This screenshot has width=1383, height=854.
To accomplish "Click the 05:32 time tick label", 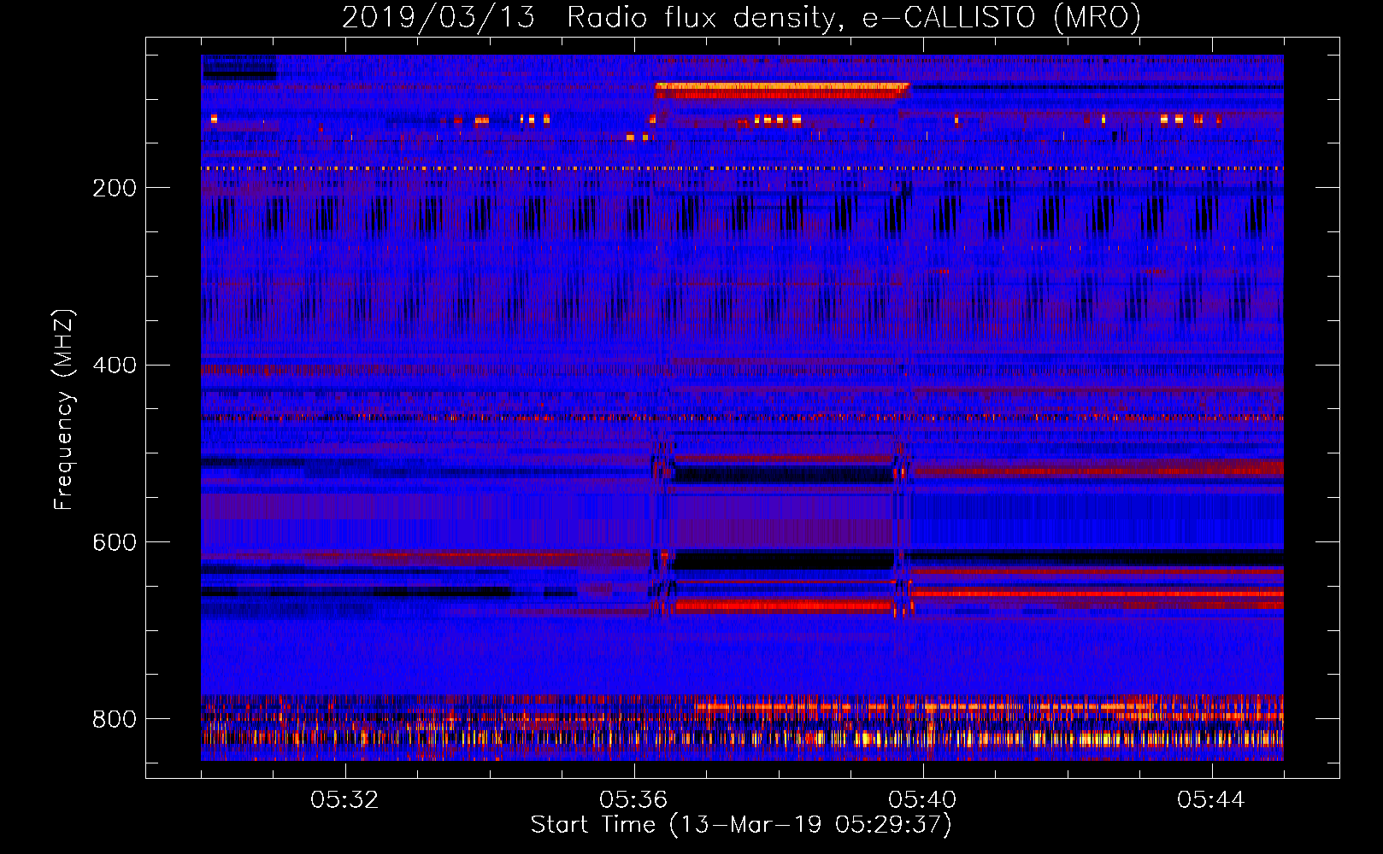I will (344, 800).
